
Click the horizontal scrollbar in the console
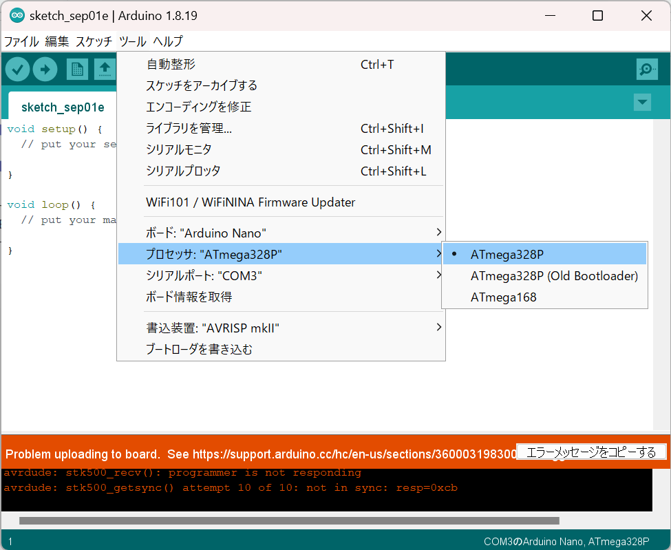point(289,520)
